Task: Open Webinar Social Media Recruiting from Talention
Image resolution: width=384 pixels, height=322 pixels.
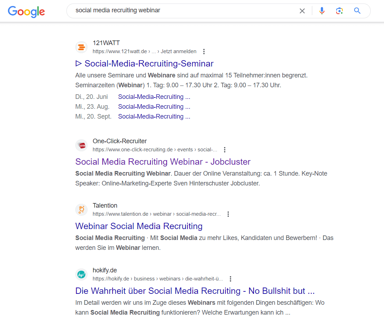Action: pyautogui.click(x=139, y=226)
